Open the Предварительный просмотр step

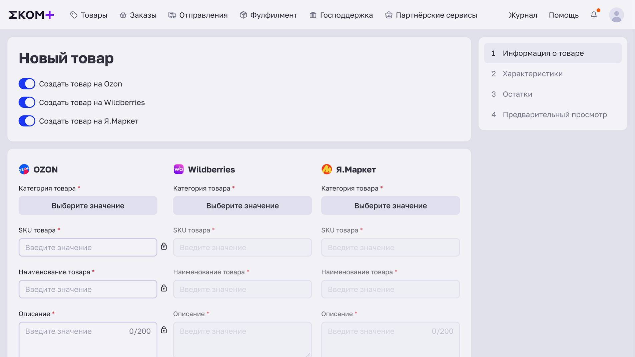(x=555, y=114)
